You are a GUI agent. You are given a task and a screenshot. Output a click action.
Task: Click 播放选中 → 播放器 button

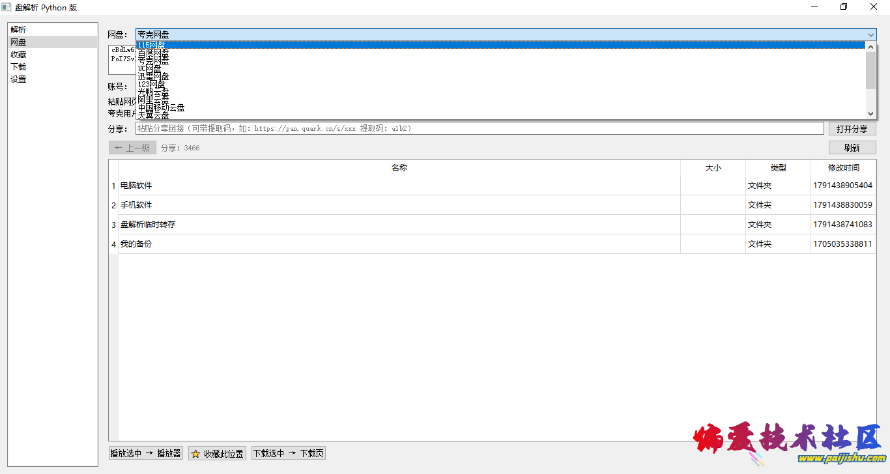tap(146, 453)
